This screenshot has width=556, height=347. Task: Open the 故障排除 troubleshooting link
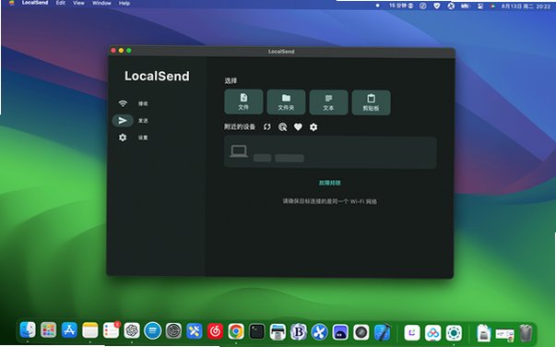tap(329, 183)
